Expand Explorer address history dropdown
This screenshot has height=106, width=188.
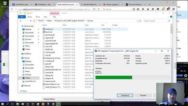137,21
